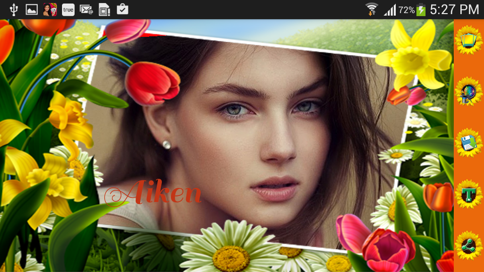This screenshot has width=484, height=272.
Task: Open the frames sunflower icon
Action: pyautogui.click(x=469, y=40)
